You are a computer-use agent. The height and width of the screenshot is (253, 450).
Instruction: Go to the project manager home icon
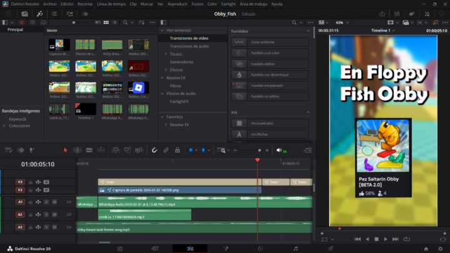[x=426, y=249]
